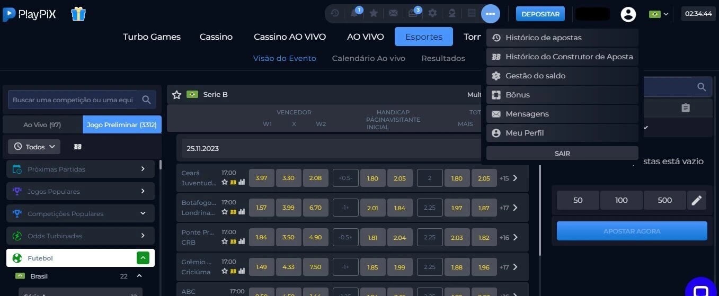The width and height of the screenshot is (719, 296).
Task: Select Histórico de apostas menu item
Action: [562, 38]
